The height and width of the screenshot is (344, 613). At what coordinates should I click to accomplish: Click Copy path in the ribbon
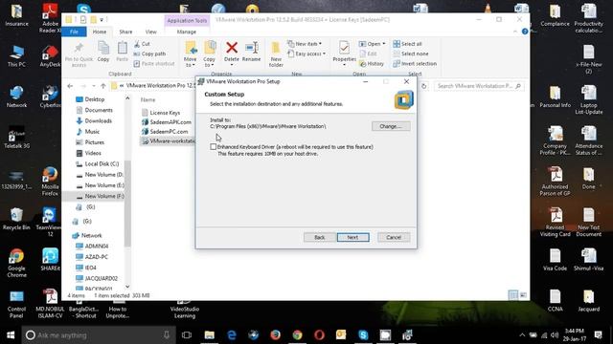149,54
